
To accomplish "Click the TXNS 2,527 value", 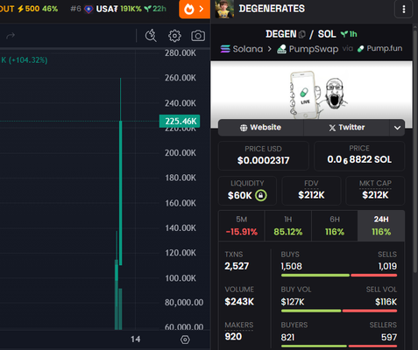I will pos(237,266).
